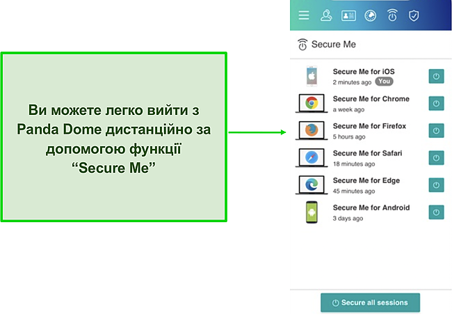This screenshot has width=452, height=319.
Task: Select the 'Secure Me for Safari' title
Action: 367,153
